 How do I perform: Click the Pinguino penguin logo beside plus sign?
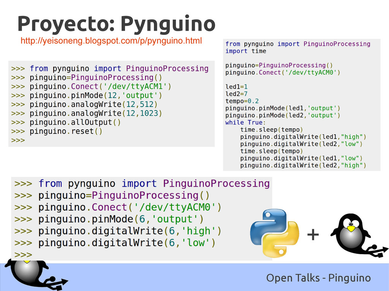click(359, 236)
